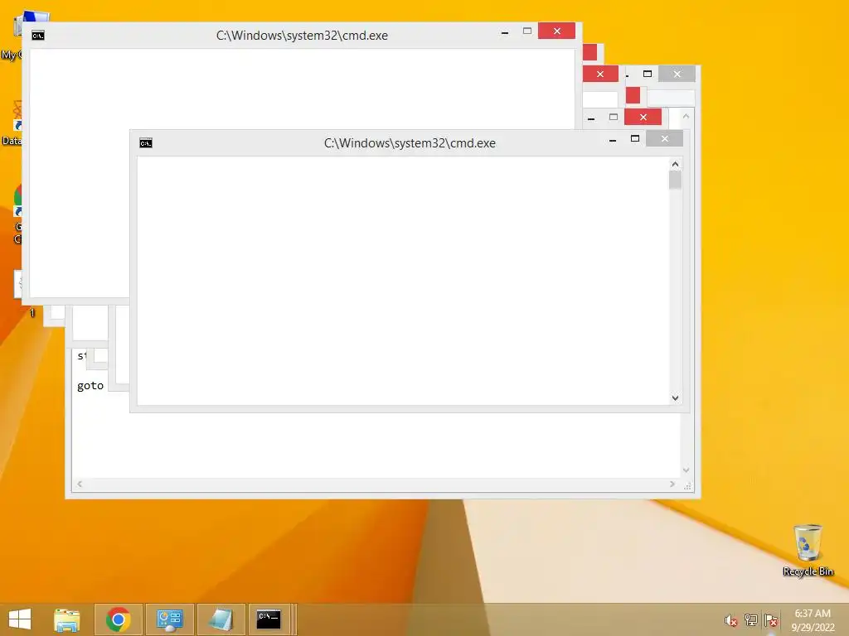Open the Windows Start button

(20, 619)
